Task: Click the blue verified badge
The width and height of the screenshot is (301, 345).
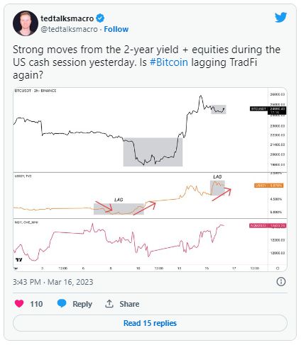Action: click(x=100, y=18)
